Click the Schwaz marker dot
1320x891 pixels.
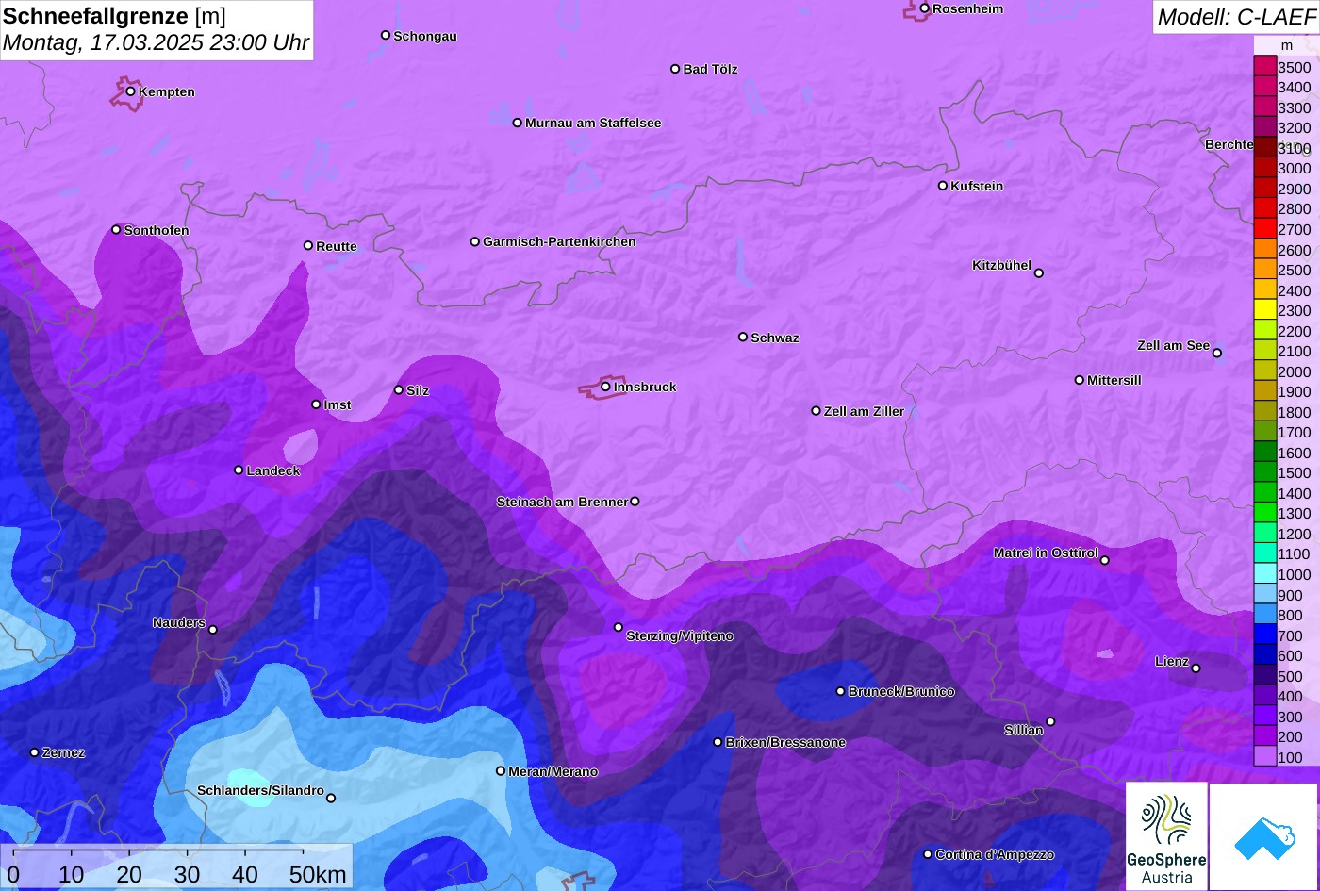(x=743, y=337)
